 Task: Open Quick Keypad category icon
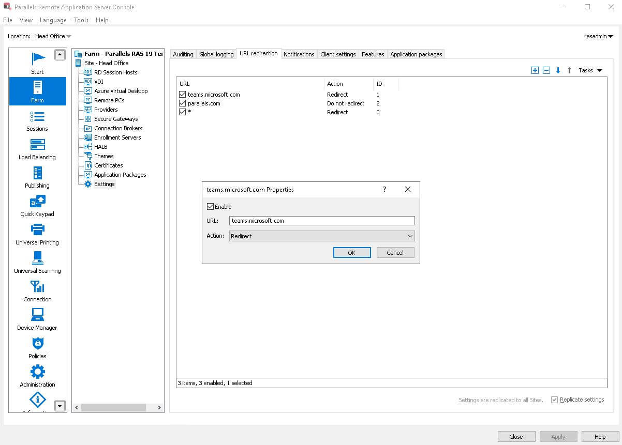click(37, 201)
